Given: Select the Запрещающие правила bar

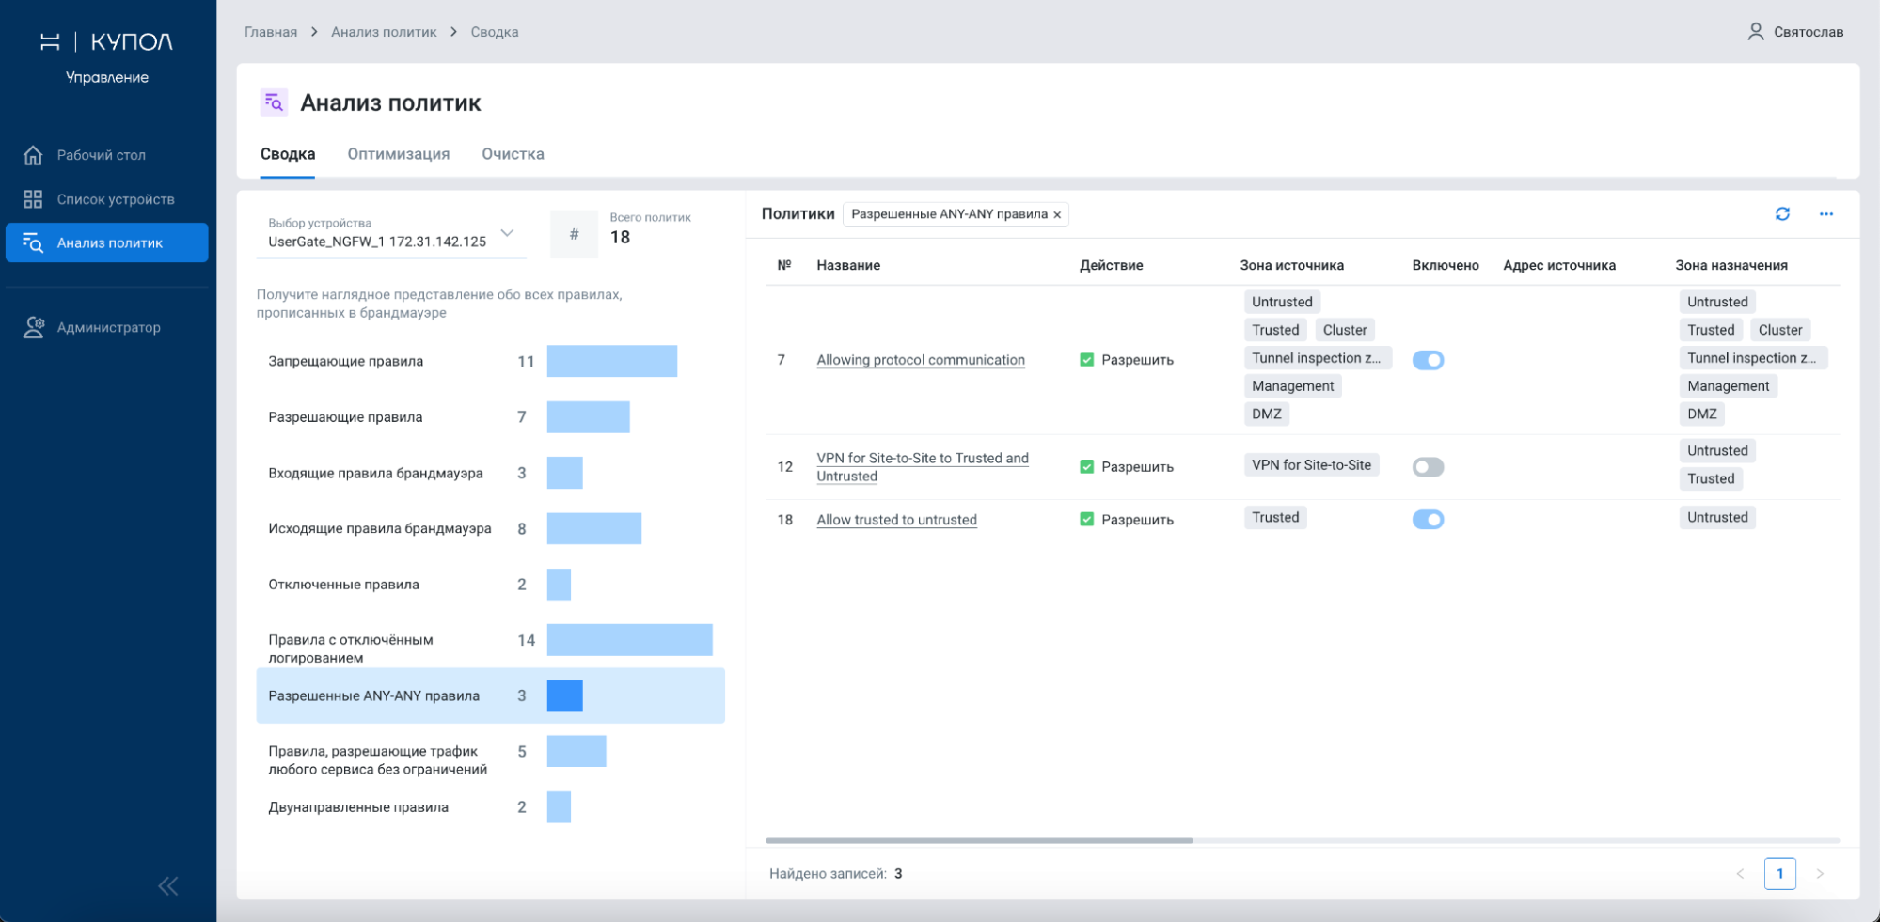Looking at the screenshot, I should [611, 361].
